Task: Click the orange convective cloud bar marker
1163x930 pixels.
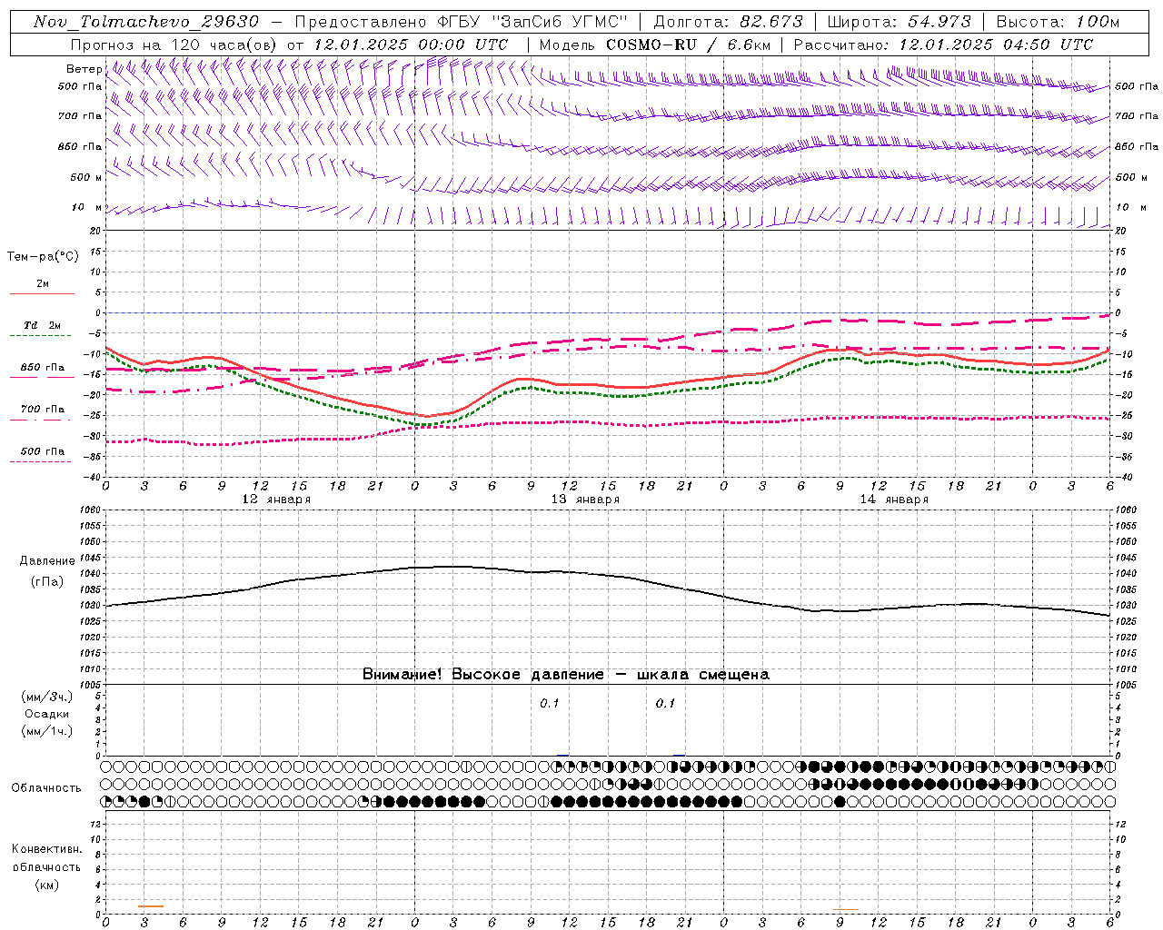Action: [151, 906]
